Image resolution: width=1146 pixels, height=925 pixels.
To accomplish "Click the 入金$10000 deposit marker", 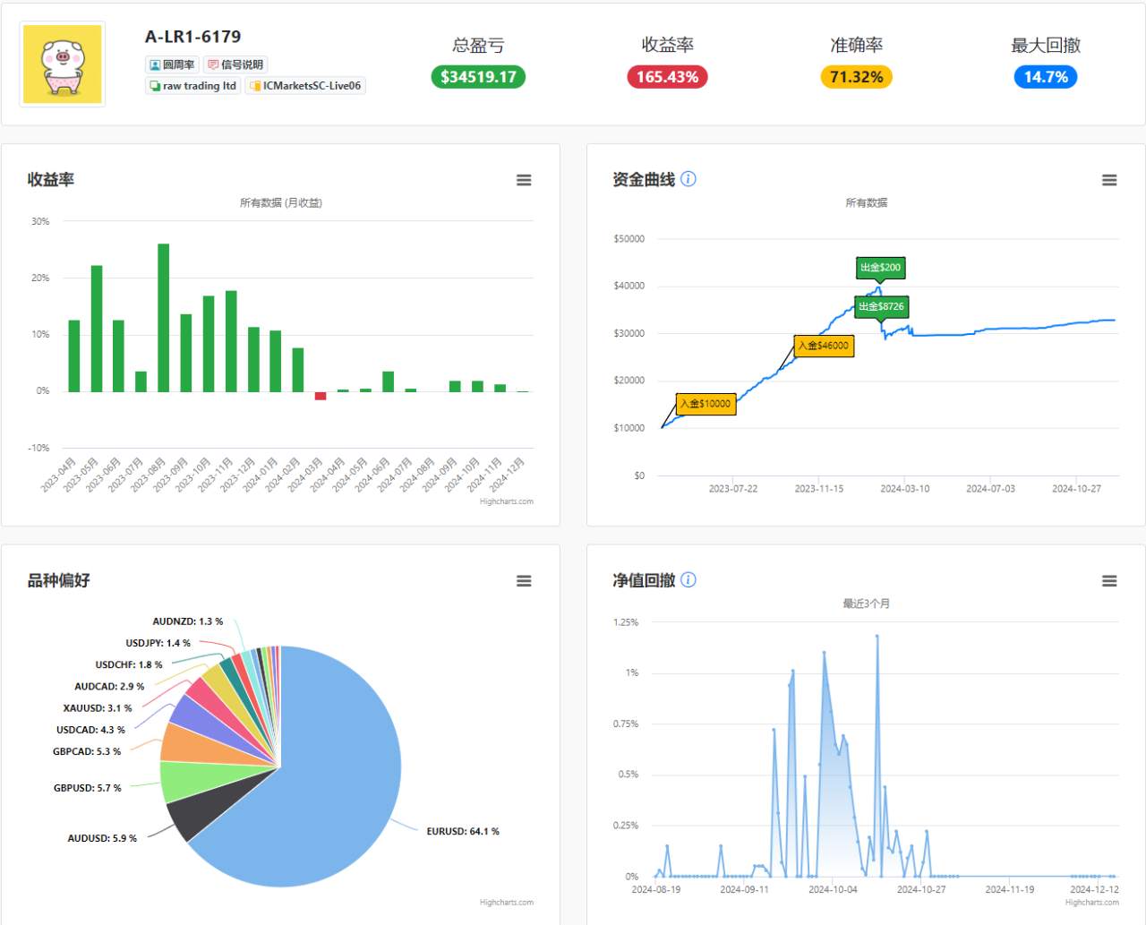I will tap(706, 404).
